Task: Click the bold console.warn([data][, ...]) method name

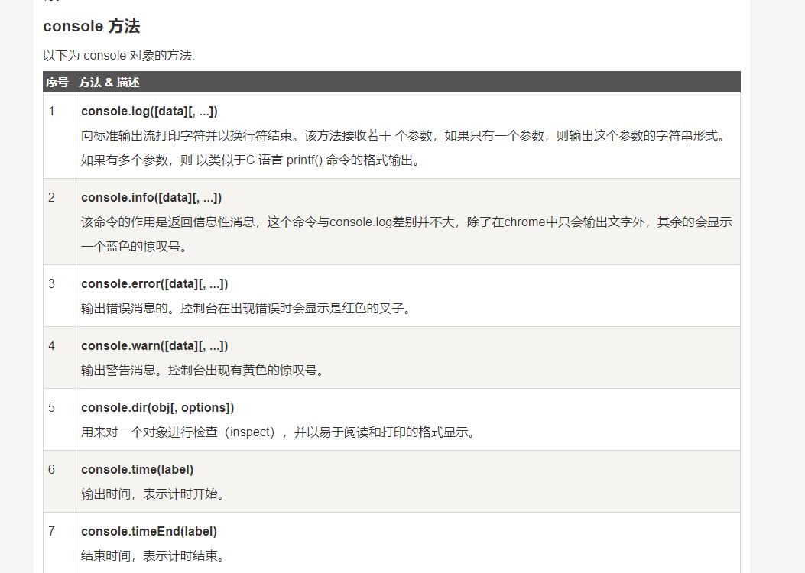Action: [154, 346]
